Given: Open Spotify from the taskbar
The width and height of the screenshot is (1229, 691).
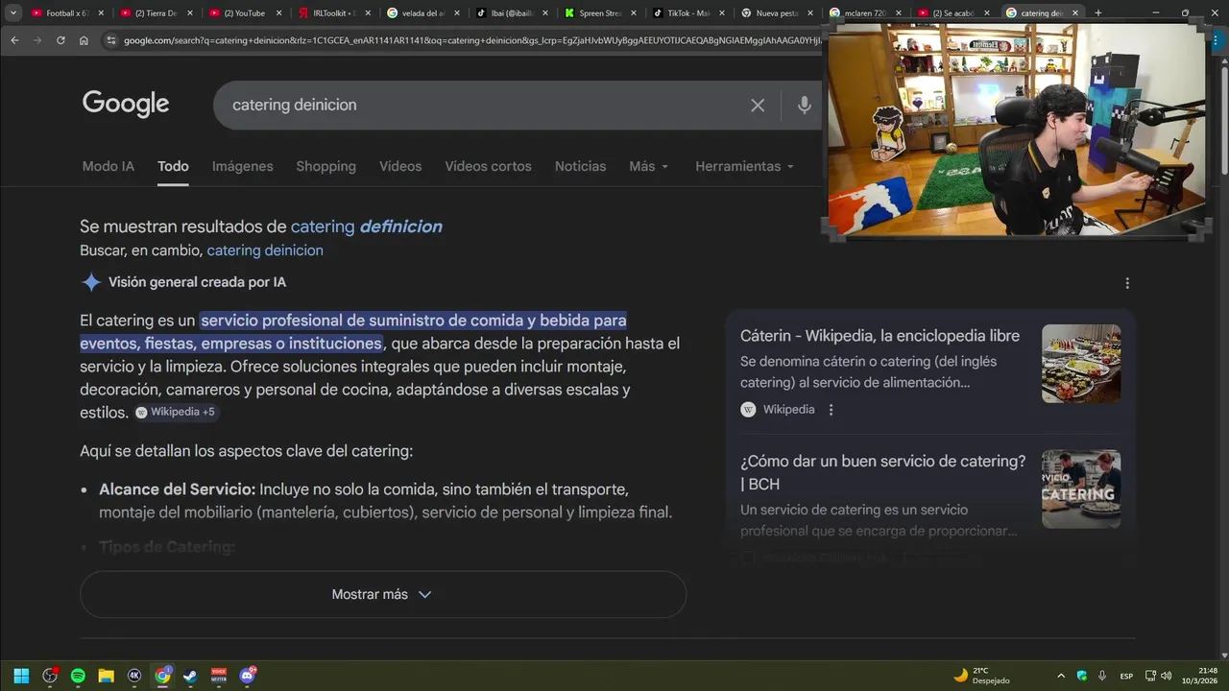Looking at the screenshot, I should (78, 676).
